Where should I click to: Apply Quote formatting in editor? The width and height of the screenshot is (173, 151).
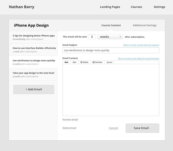109,62
